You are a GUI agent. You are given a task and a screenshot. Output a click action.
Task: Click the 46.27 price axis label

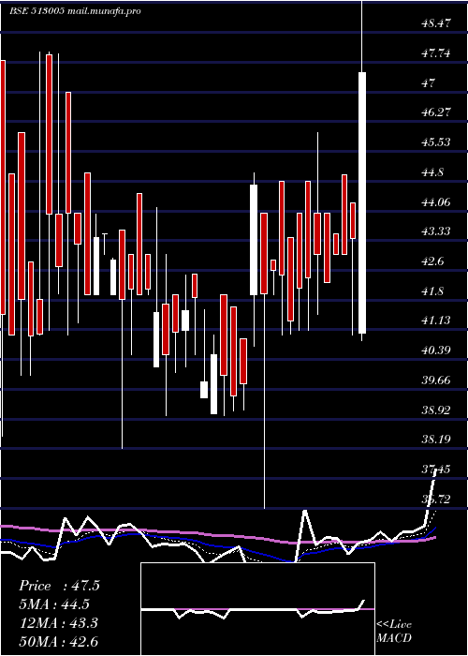(x=436, y=112)
